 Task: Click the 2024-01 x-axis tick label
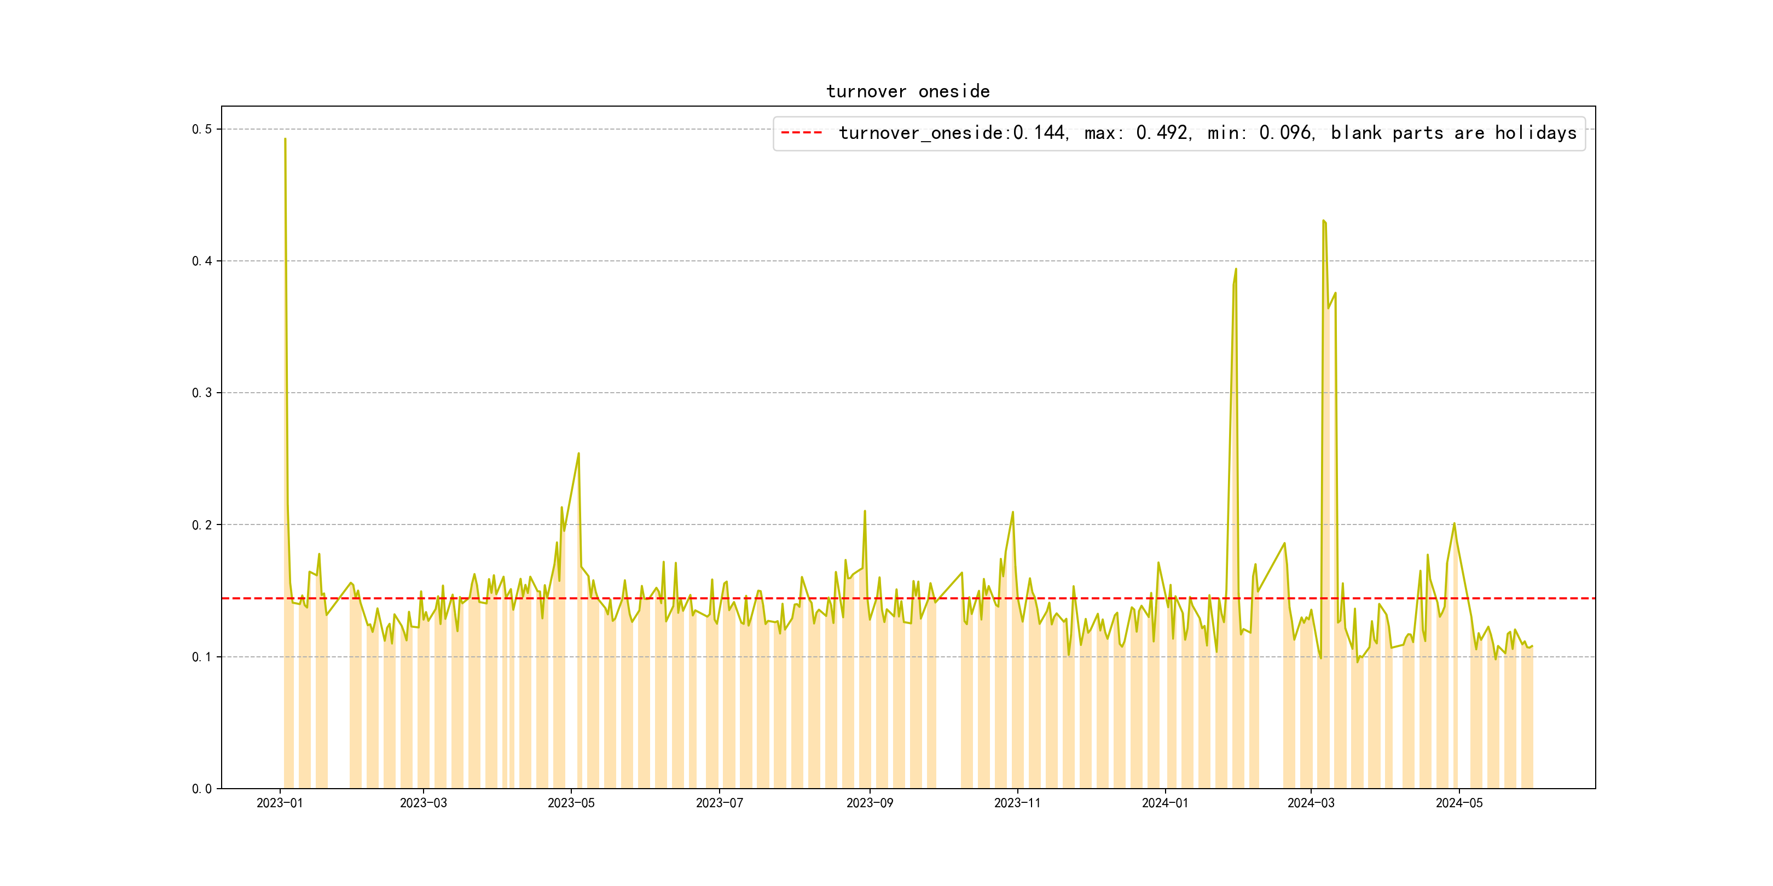tap(1164, 803)
